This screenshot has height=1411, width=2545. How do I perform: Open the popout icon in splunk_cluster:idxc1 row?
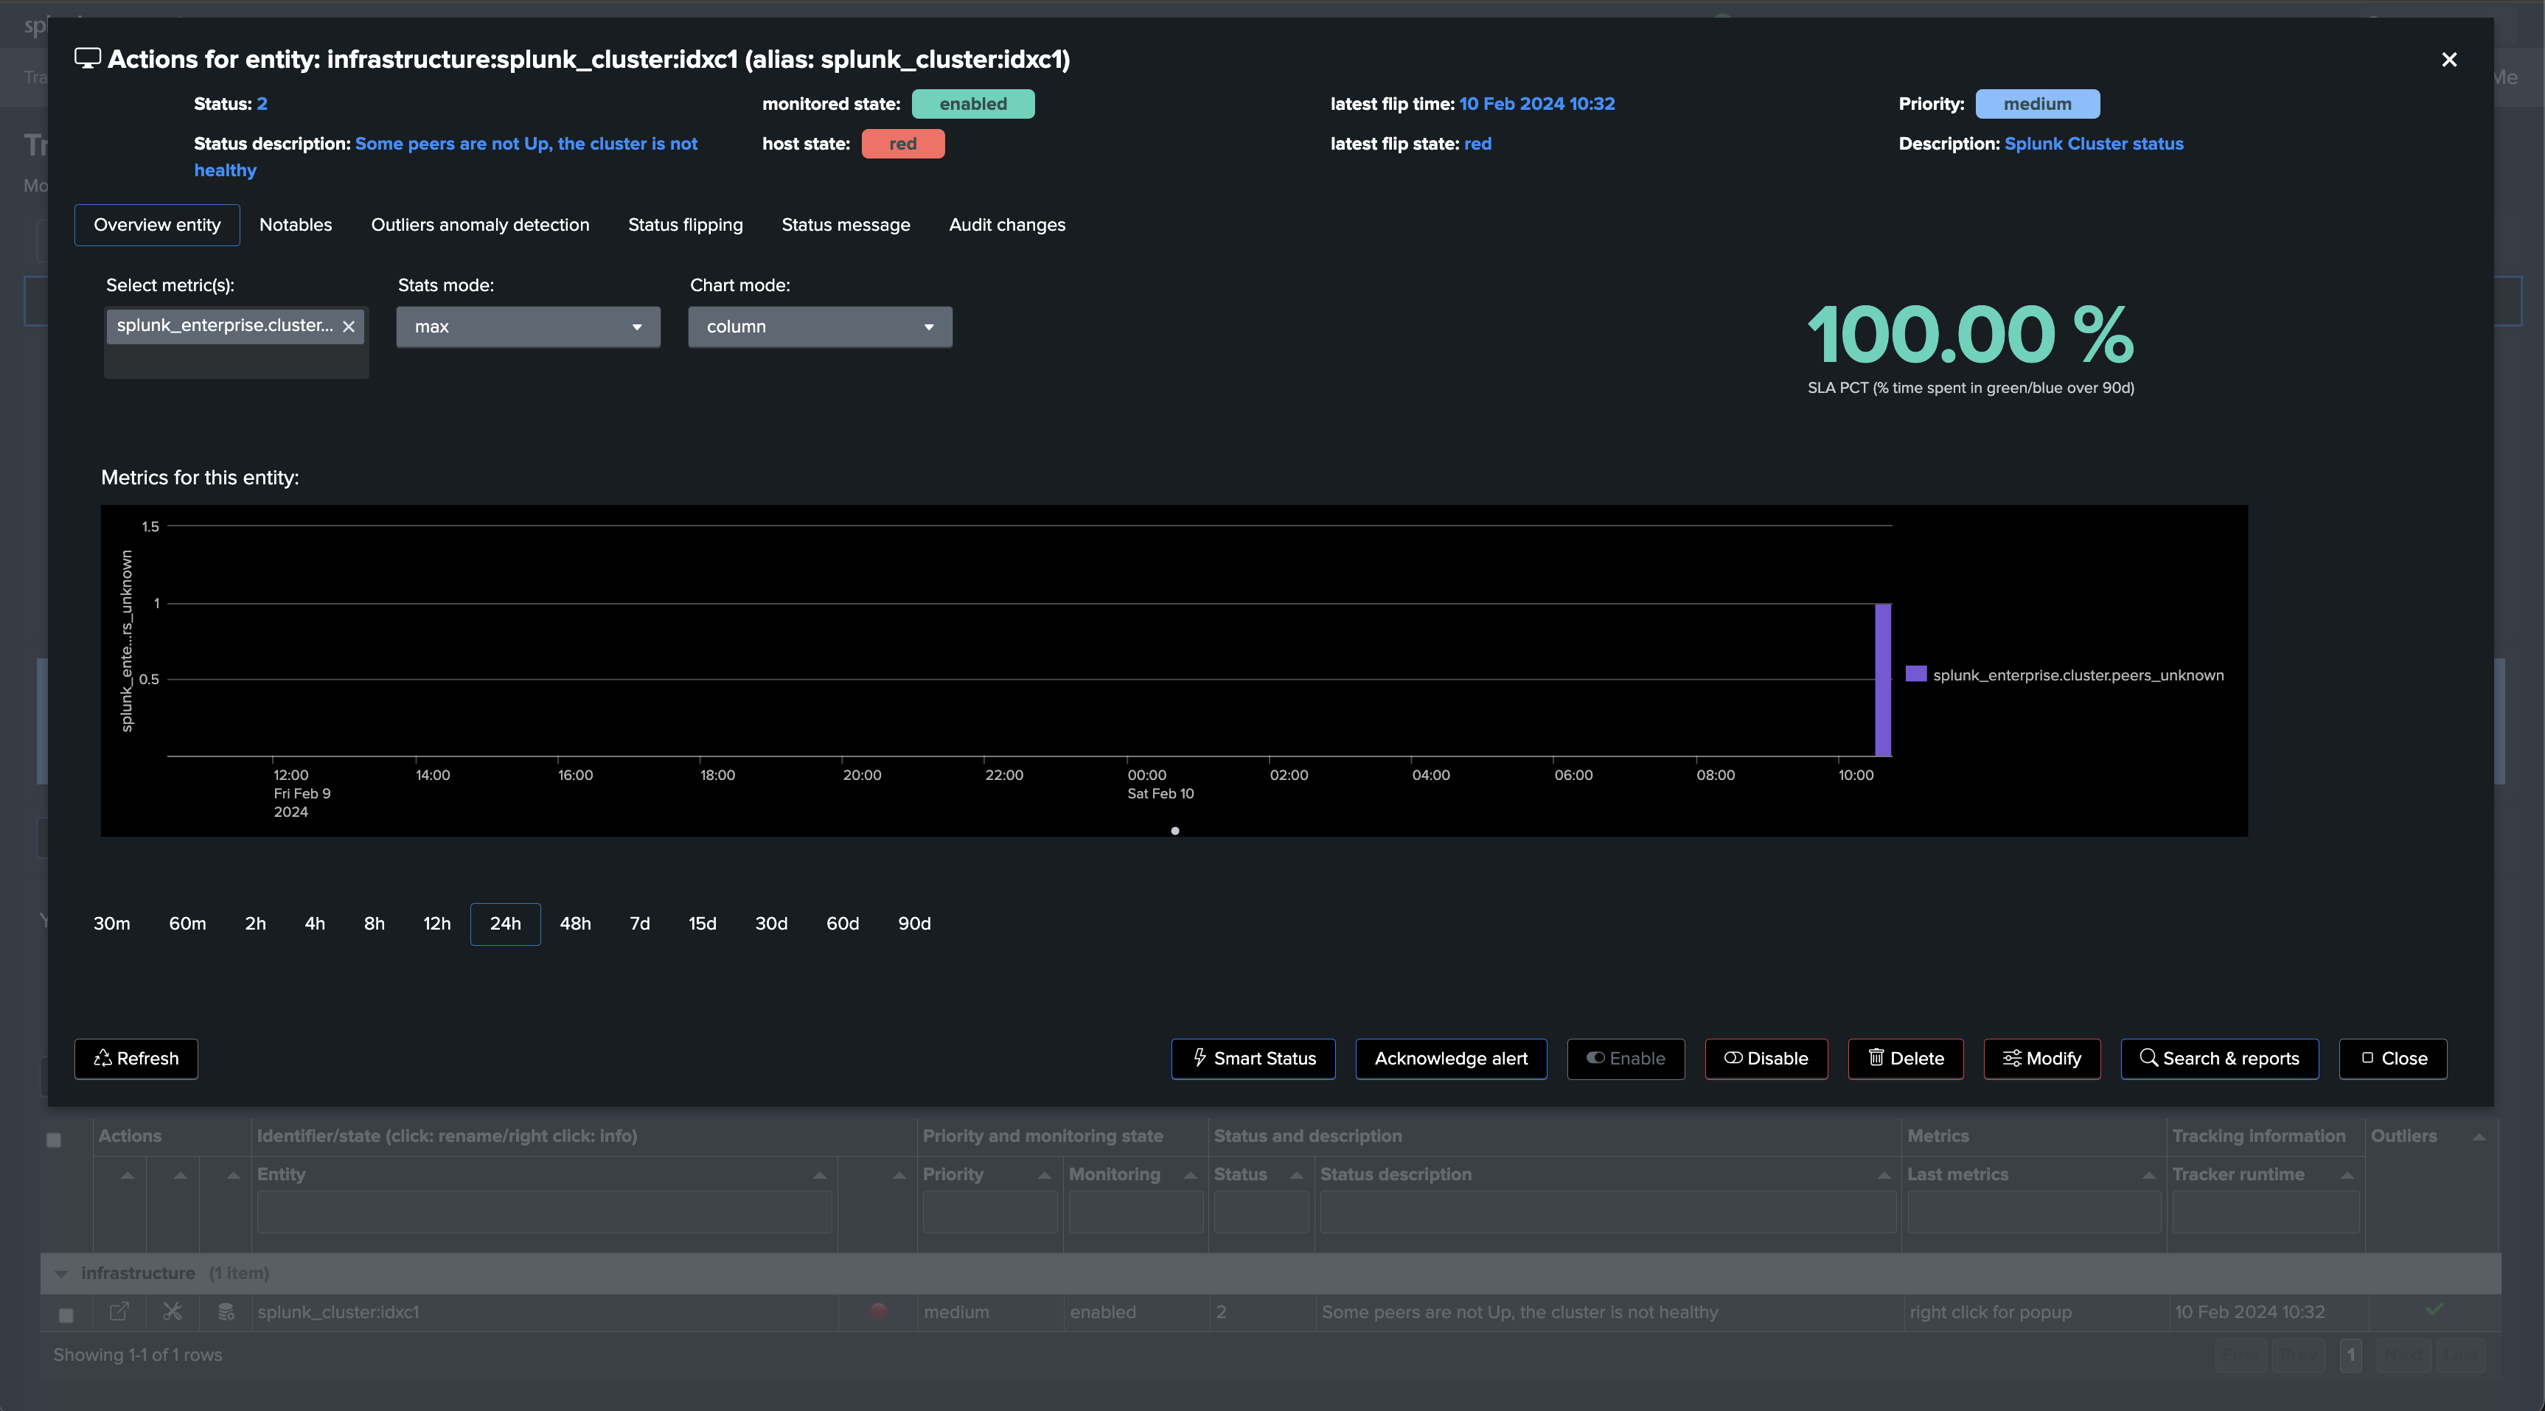point(119,1312)
